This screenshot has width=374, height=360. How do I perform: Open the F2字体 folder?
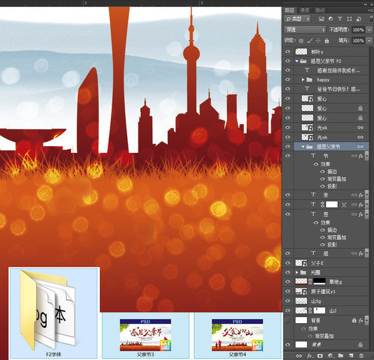pos(54,313)
